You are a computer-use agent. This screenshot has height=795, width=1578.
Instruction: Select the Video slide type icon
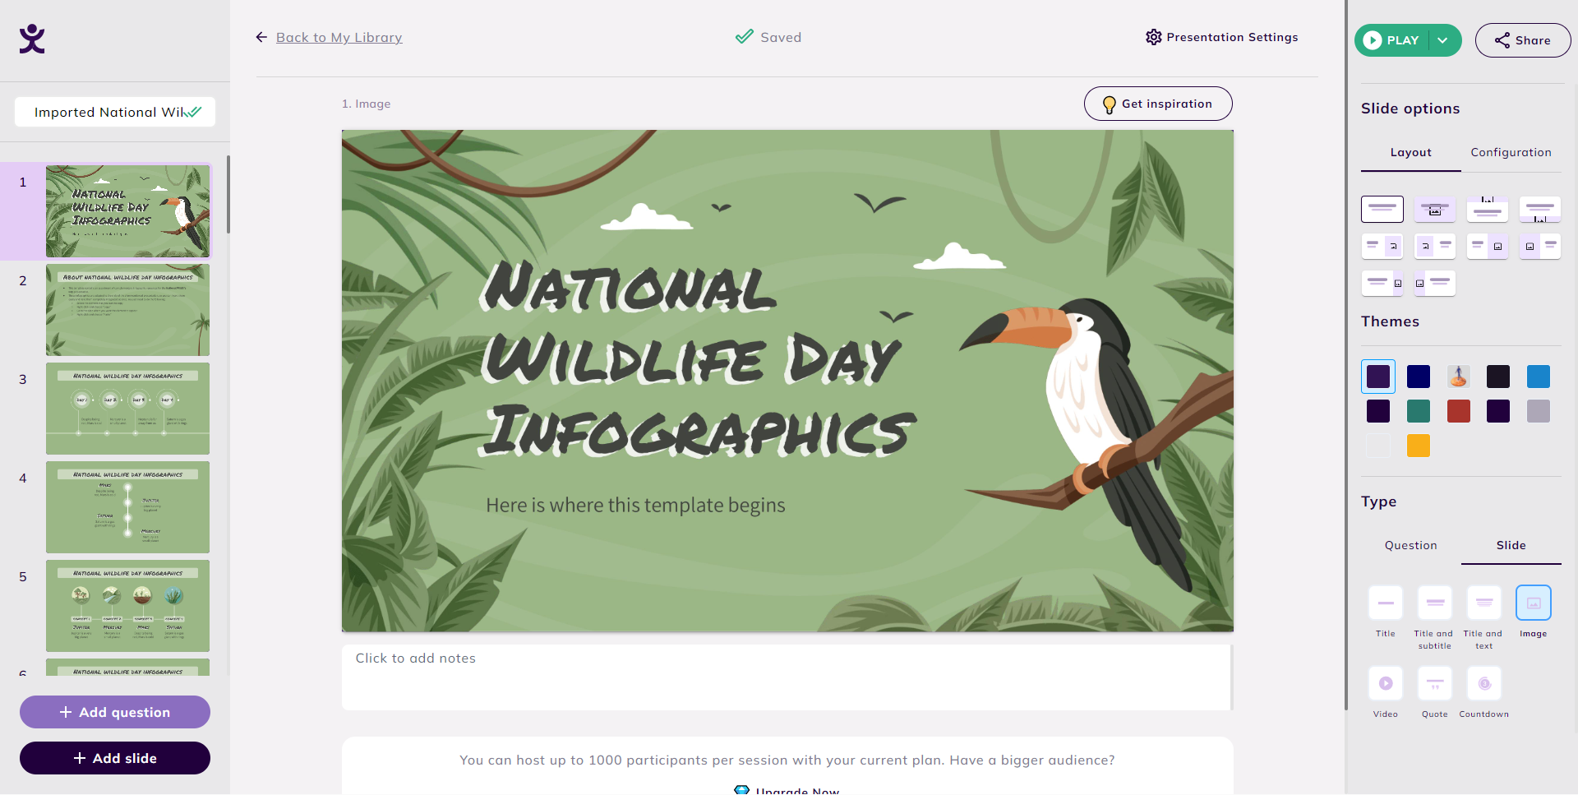(x=1386, y=683)
